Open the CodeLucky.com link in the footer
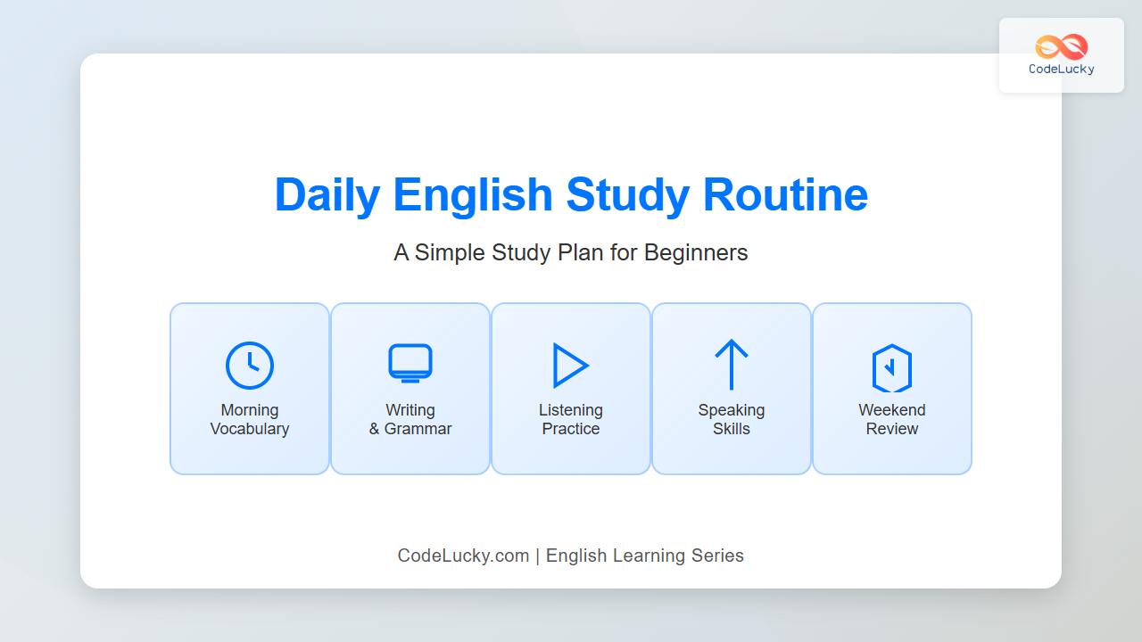 tap(463, 556)
